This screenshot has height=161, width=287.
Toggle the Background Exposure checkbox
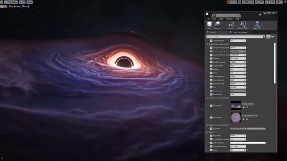pos(211,48)
